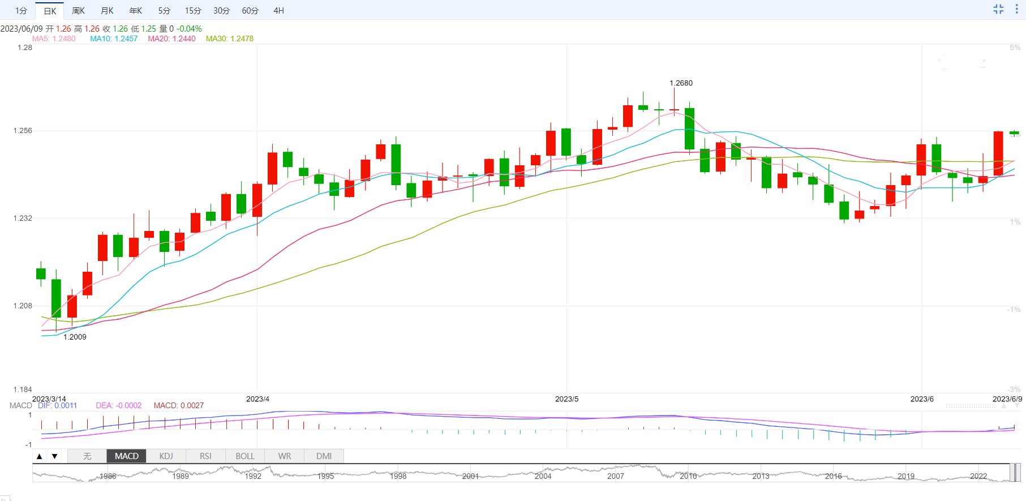The image size is (1026, 501).
Task: Click the 2023/4 date axis label
Action: (x=257, y=399)
